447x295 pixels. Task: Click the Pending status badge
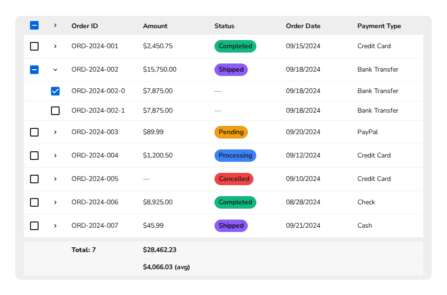pos(231,132)
